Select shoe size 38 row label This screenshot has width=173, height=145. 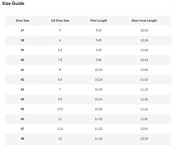coord(22,40)
